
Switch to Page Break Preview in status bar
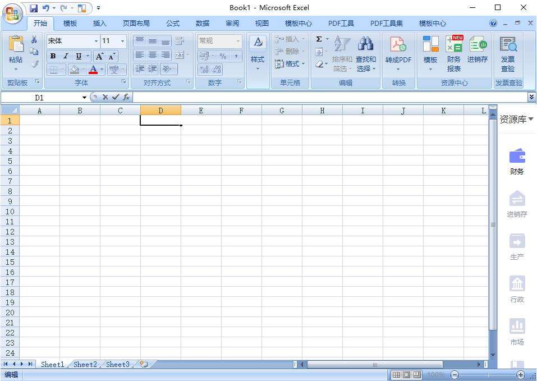click(x=417, y=375)
